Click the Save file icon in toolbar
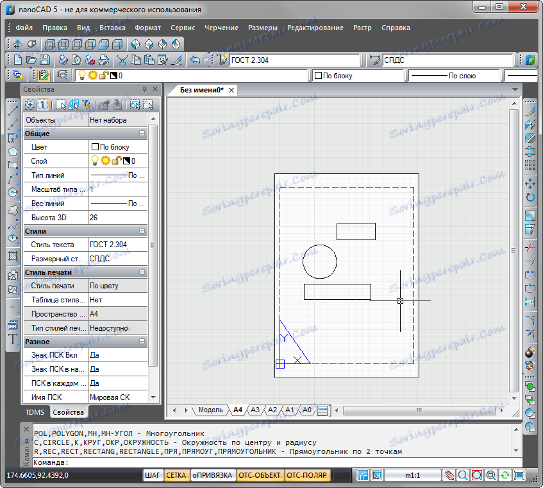Viewport: 543px width, 488px height. pos(44,60)
